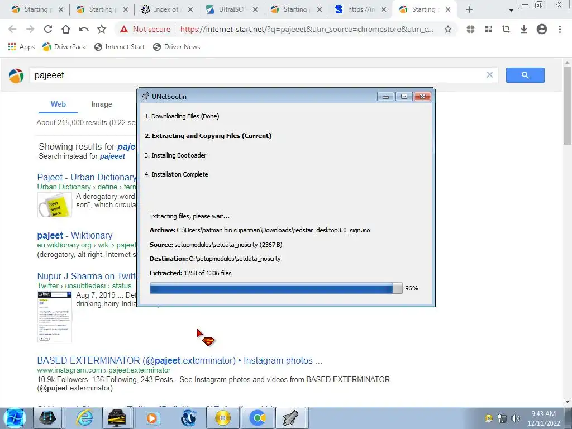
Task: Click the curved undo arrow in toolbar
Action: 84,29
